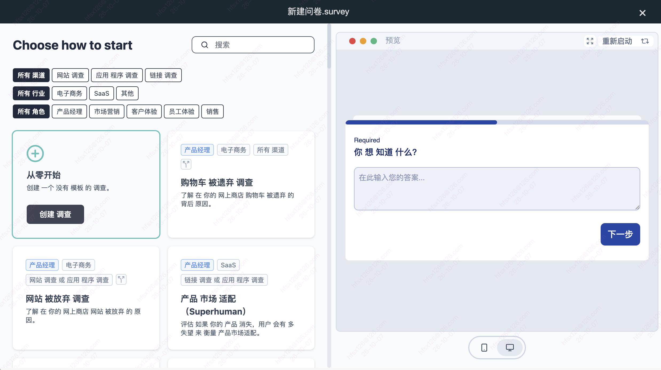Filter by 其他 industry
Viewport: 661px width, 370px height.
[x=127, y=93]
